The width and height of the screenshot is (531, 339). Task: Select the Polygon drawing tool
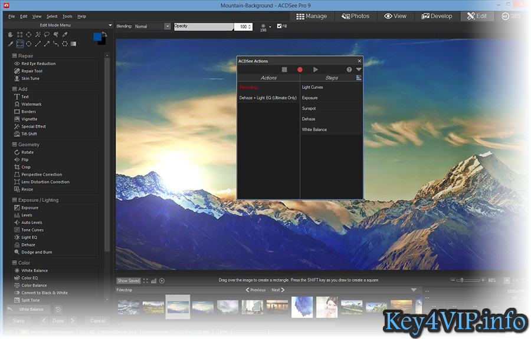pyautogui.click(x=65, y=44)
